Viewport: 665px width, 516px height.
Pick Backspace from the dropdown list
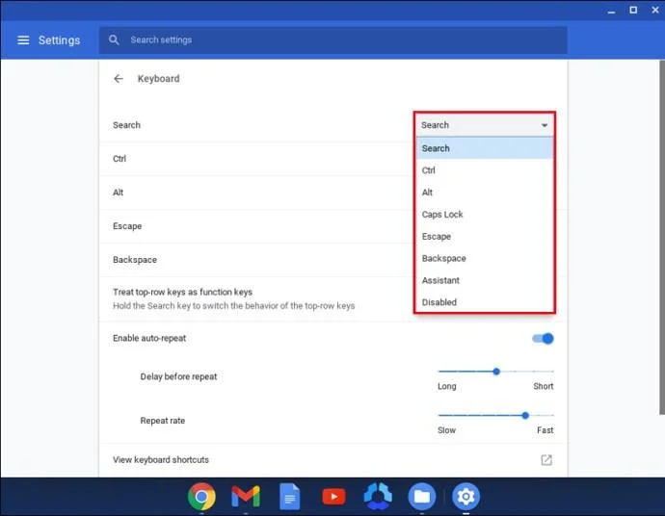485,258
